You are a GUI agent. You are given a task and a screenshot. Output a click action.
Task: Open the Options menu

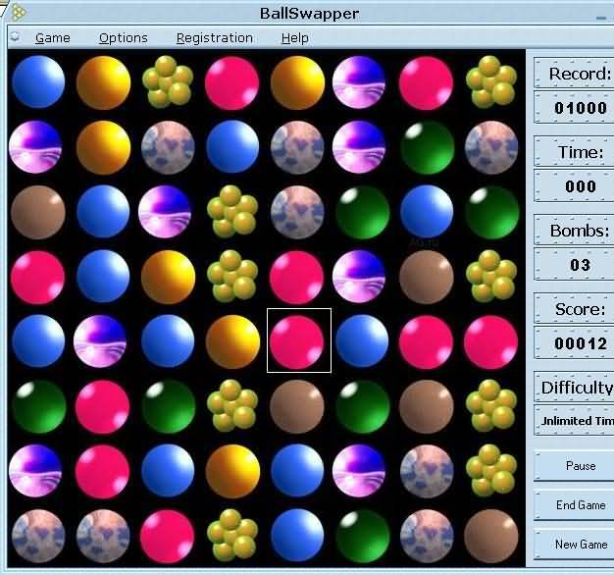tap(124, 38)
